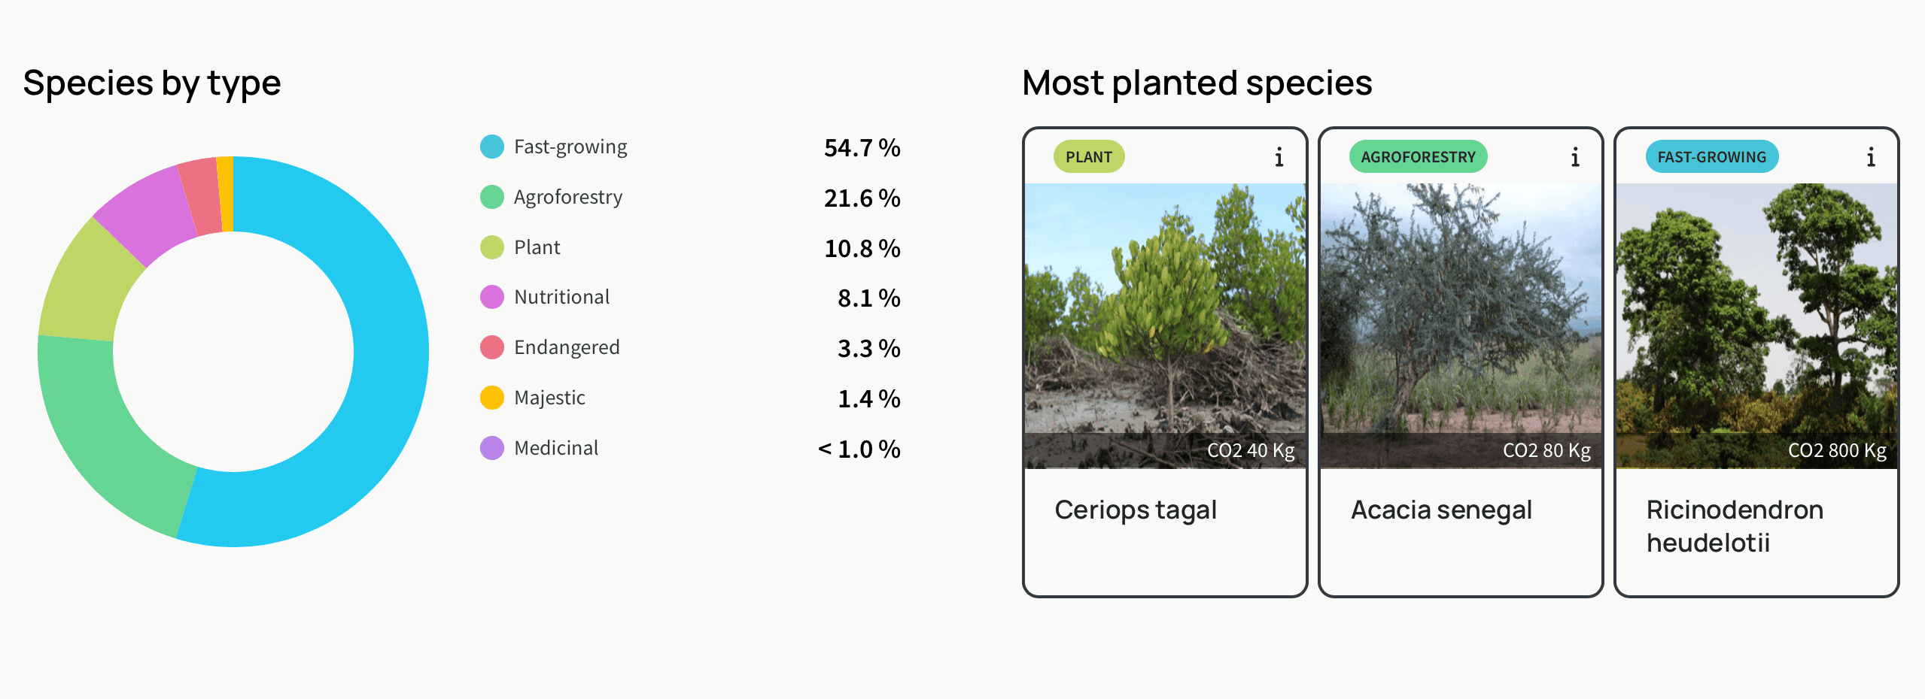Click the Fast-growing legend color dot

tap(492, 147)
